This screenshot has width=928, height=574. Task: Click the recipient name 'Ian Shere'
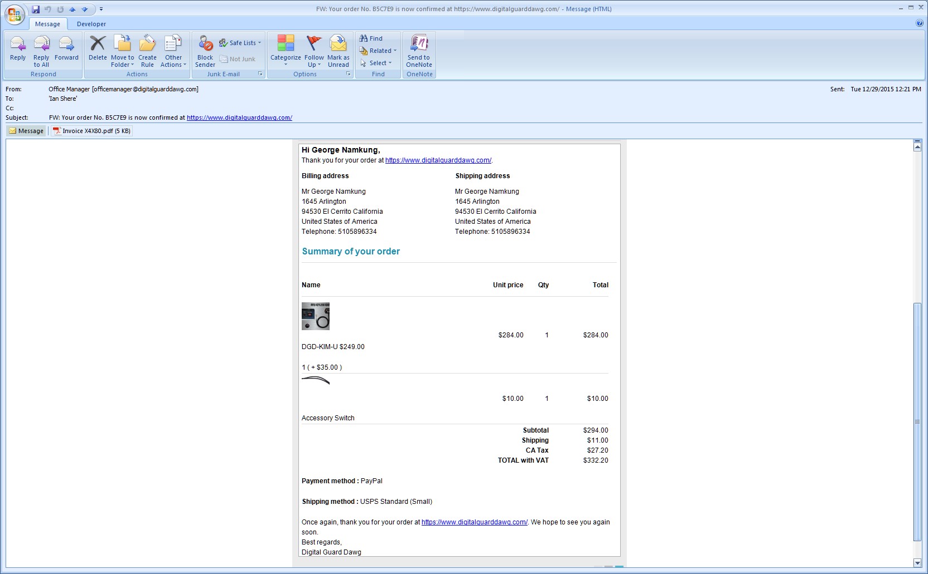63,99
